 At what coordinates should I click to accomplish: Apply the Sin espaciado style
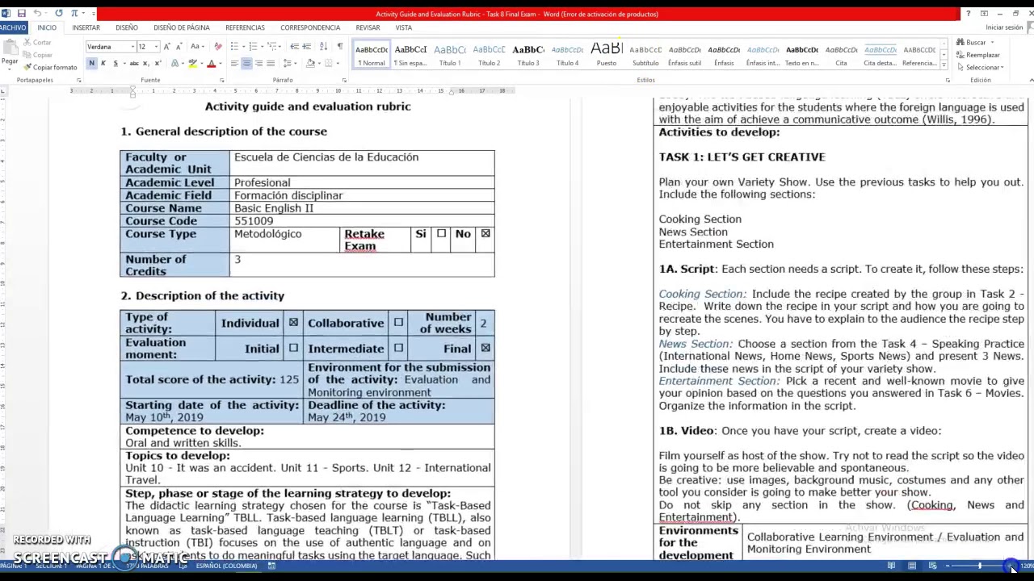pyautogui.click(x=410, y=55)
